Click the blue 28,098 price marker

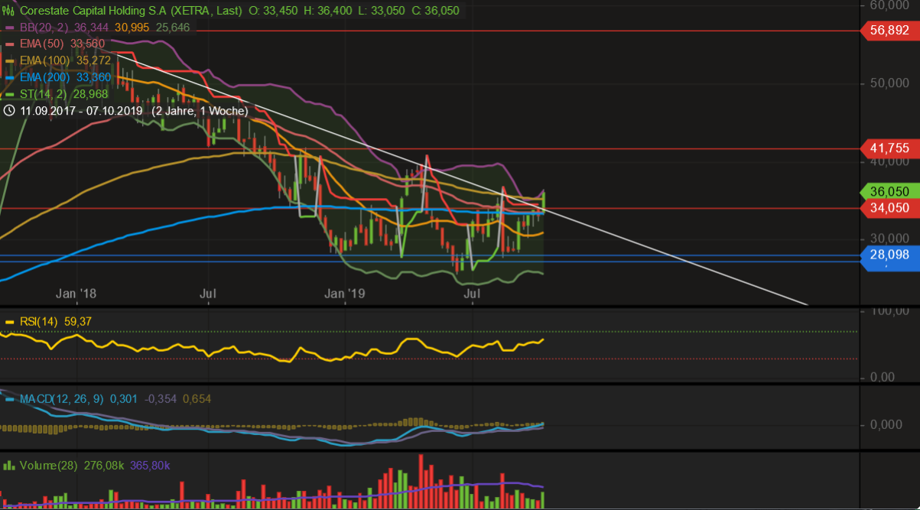pyautogui.click(x=889, y=255)
